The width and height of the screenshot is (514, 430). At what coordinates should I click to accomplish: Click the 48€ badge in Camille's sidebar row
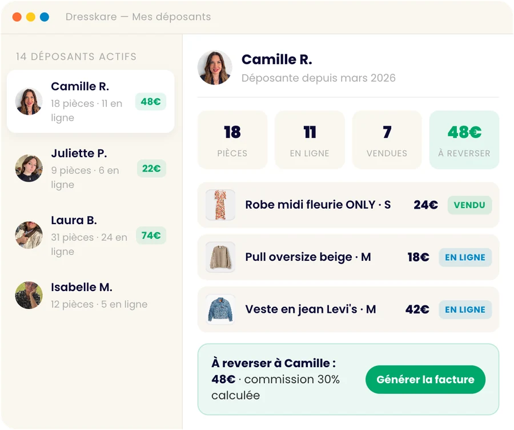coord(150,102)
